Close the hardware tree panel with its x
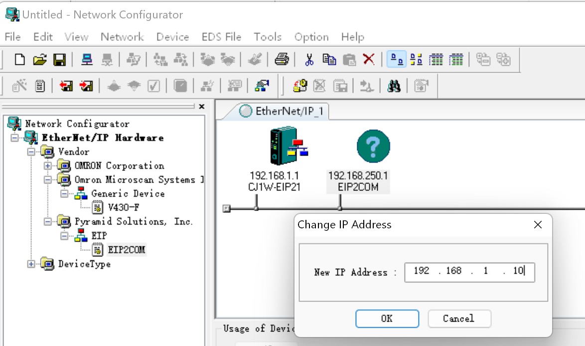The image size is (585, 346). 202,106
